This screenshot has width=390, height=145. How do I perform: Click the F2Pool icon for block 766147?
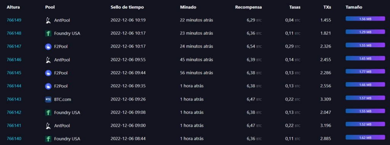click(48, 46)
